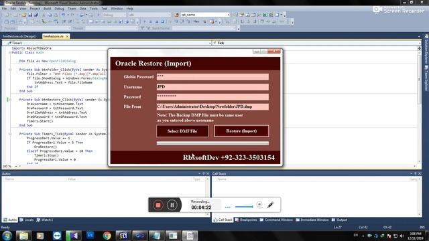
Task: Close the frmRestore.vb tab
Action: (67, 36)
